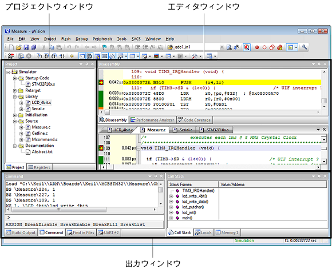Disable all breakpoints icon
332x269 pixels.
272,47
